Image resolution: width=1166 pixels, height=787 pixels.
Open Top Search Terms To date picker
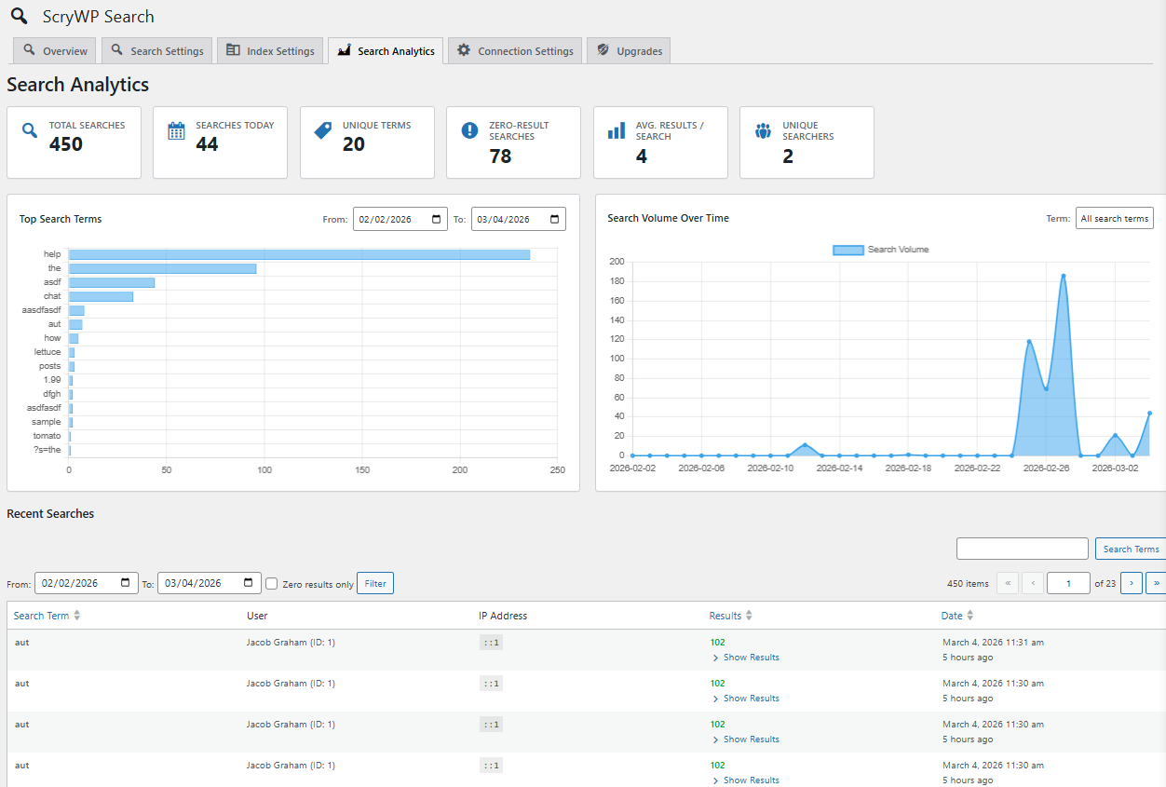tap(555, 220)
